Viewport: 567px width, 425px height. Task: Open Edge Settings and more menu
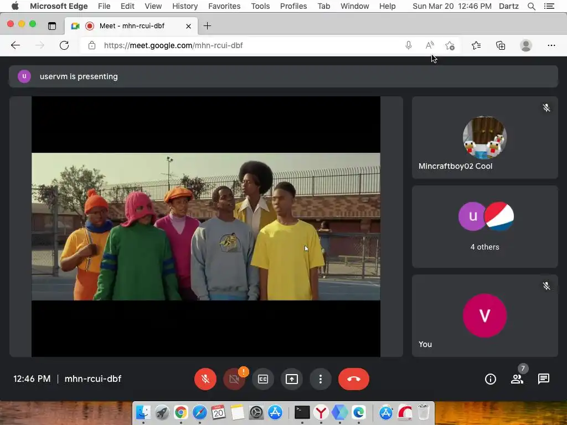(x=551, y=45)
